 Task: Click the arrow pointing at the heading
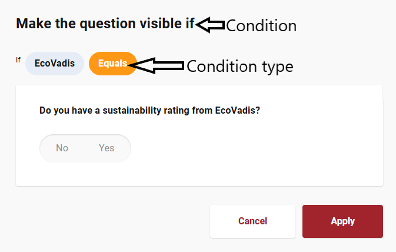(210, 25)
